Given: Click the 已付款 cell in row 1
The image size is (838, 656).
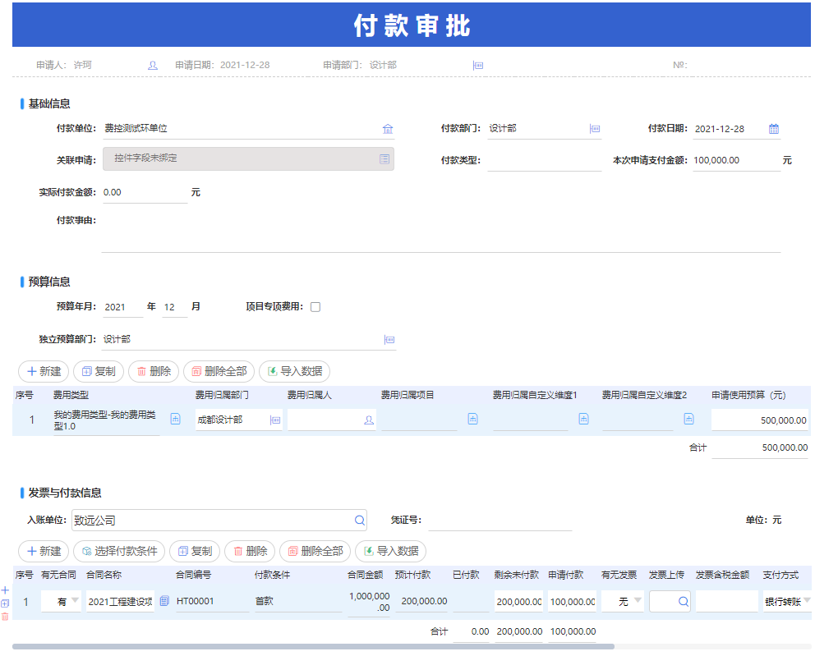Looking at the screenshot, I should (x=471, y=602).
